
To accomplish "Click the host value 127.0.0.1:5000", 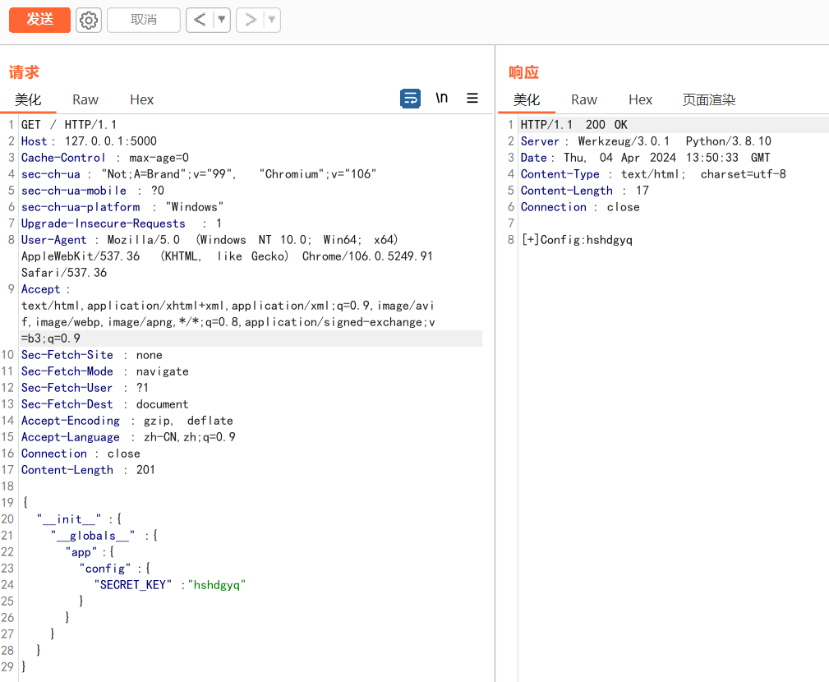I will (x=110, y=141).
